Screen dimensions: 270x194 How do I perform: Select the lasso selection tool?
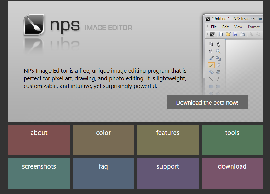(x=210, y=51)
